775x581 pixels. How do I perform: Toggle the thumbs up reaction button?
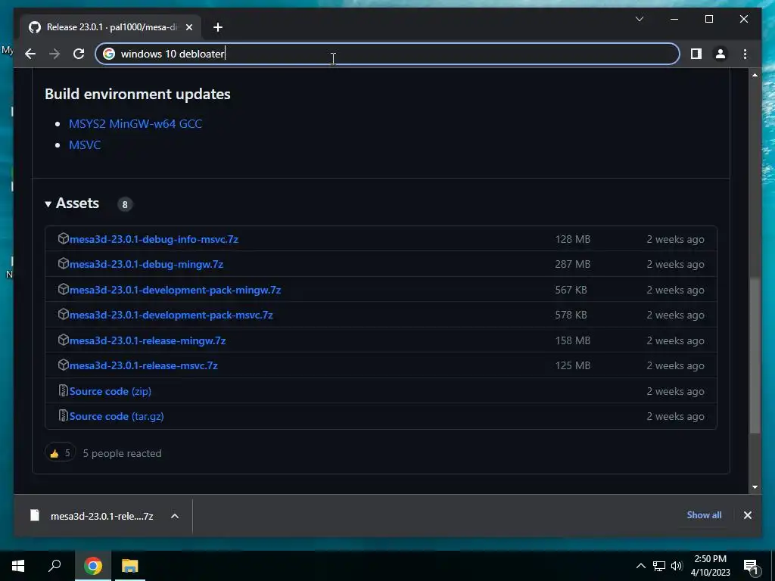[x=61, y=453]
